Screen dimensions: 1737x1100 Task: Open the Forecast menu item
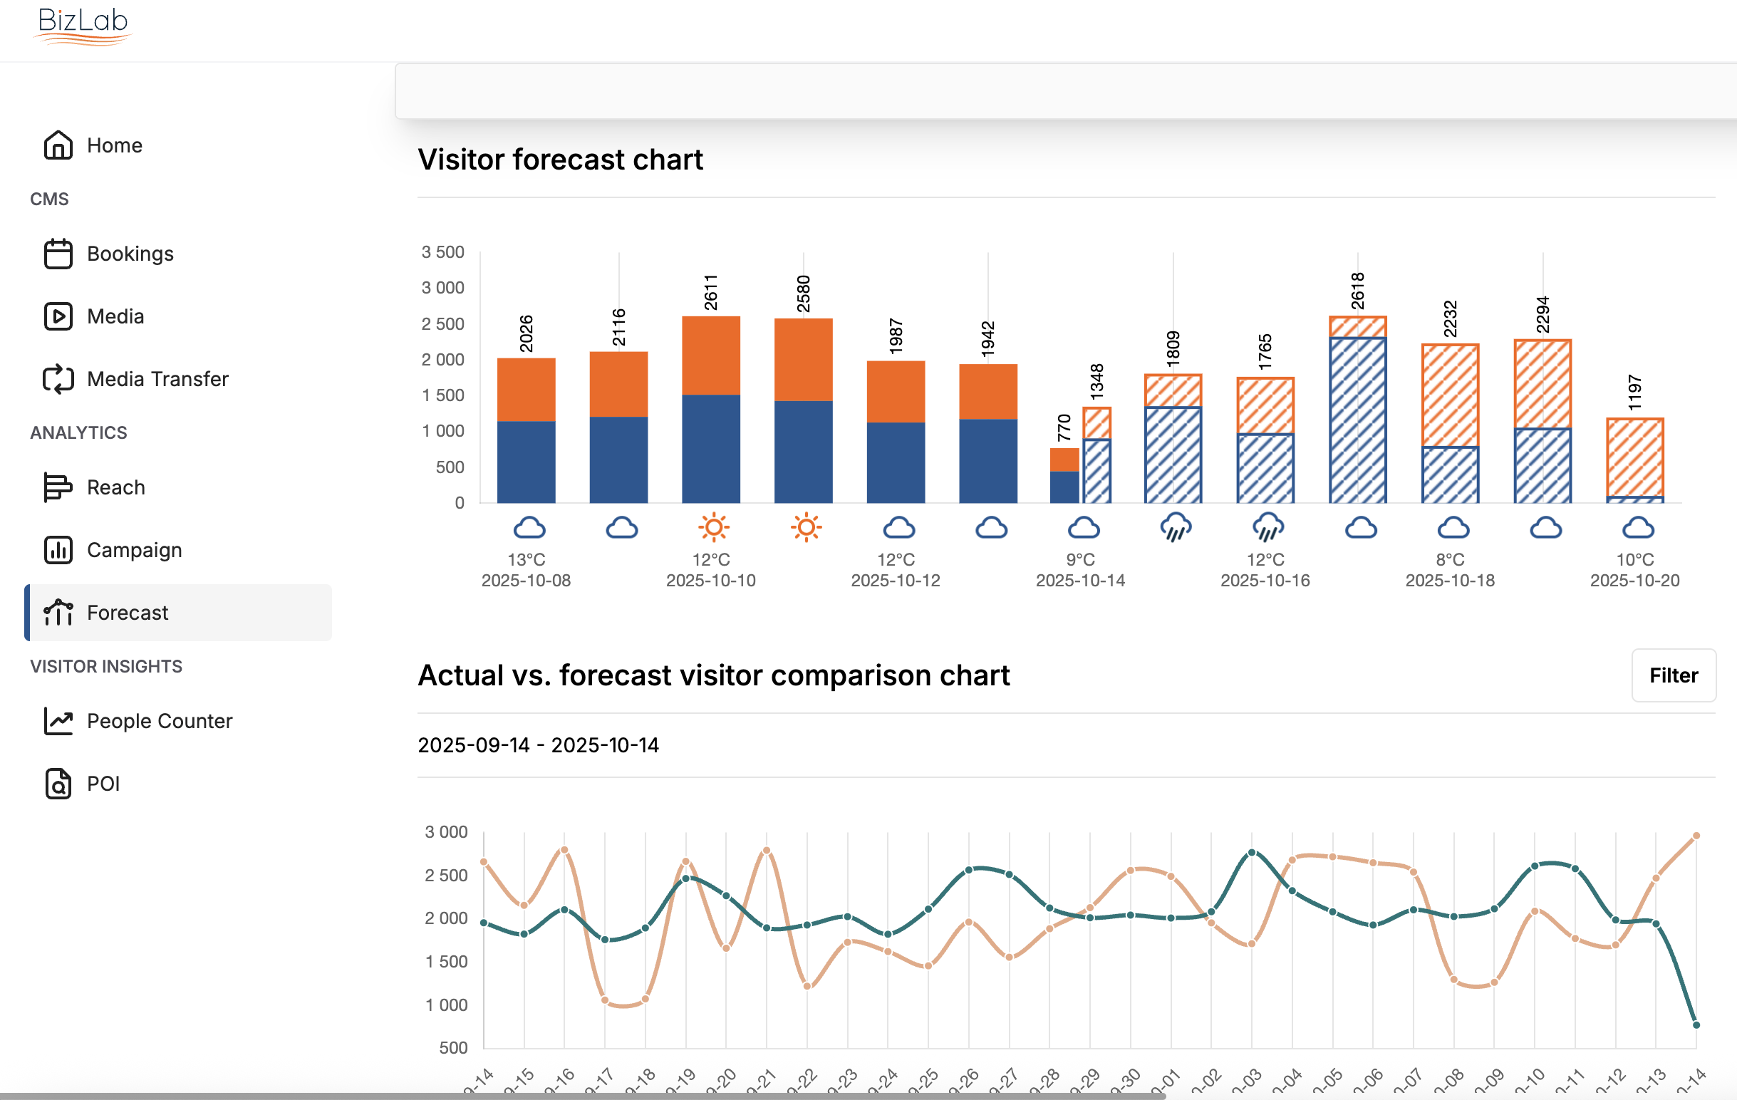[127, 613]
